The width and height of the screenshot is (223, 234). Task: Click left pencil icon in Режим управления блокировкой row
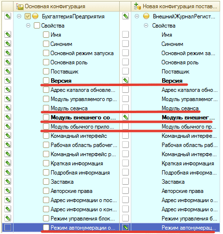tap(8, 219)
